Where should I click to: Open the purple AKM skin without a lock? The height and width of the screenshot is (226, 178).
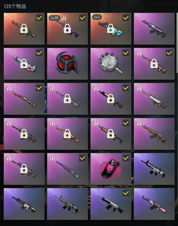pos(154,28)
